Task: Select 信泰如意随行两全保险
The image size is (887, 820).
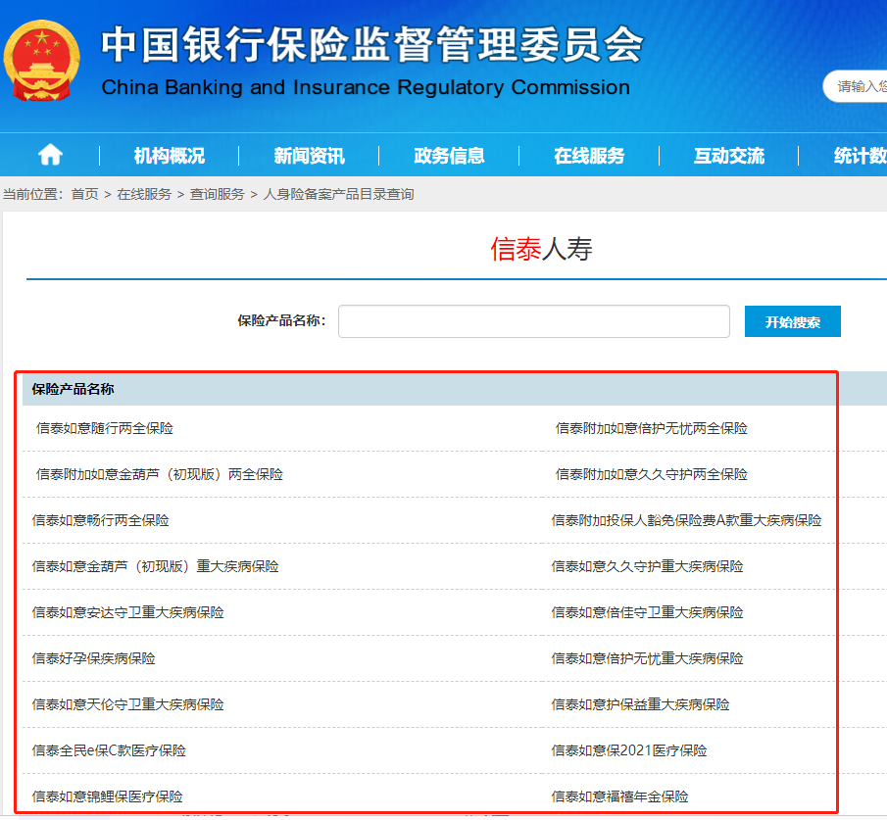Action: coord(105,428)
